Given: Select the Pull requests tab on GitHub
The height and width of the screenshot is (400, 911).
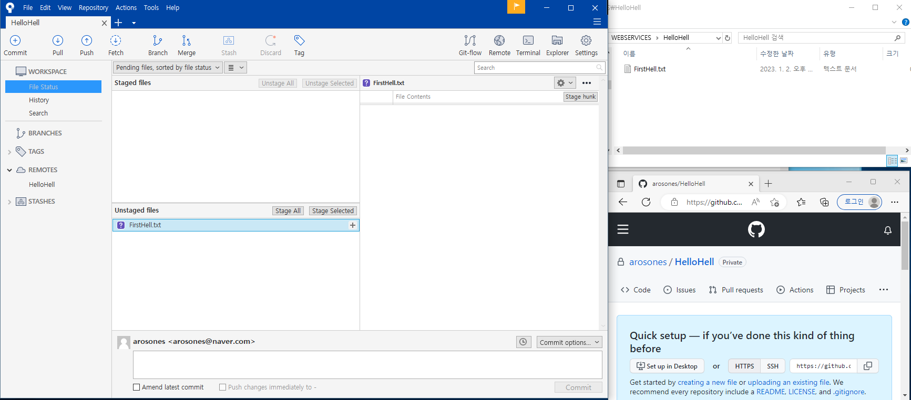Looking at the screenshot, I should pyautogui.click(x=736, y=290).
